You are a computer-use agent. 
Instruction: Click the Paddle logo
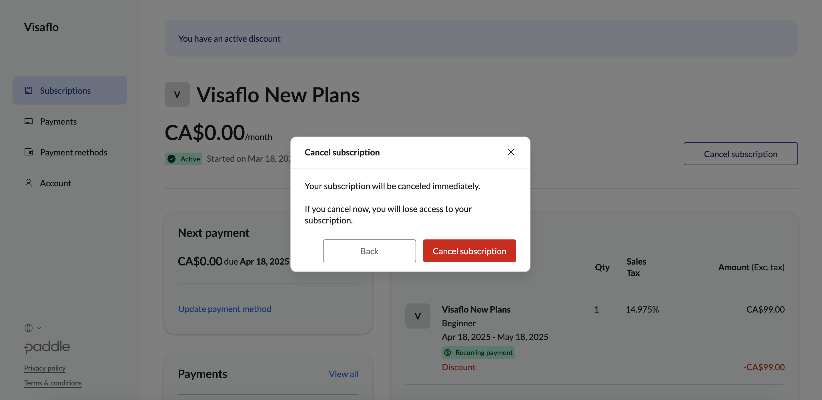click(47, 347)
